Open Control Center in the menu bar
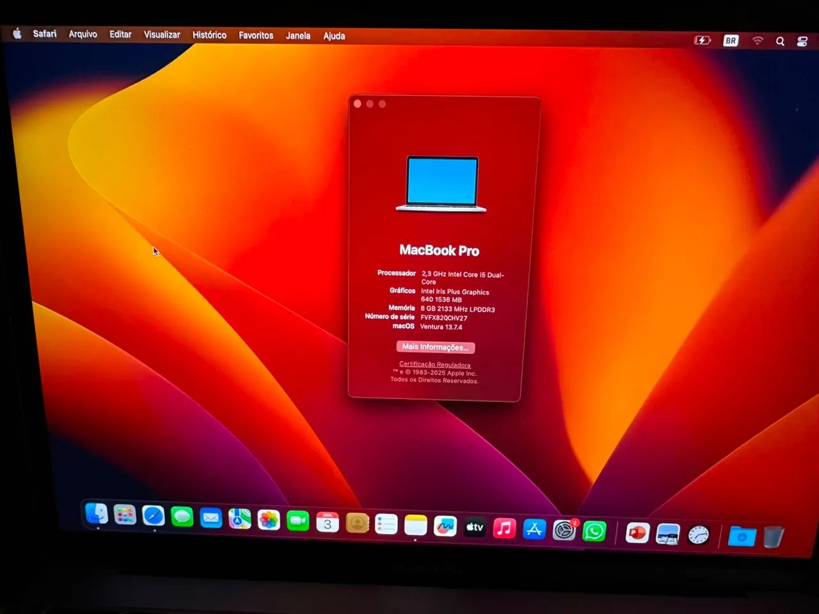This screenshot has width=819, height=614. [802, 42]
